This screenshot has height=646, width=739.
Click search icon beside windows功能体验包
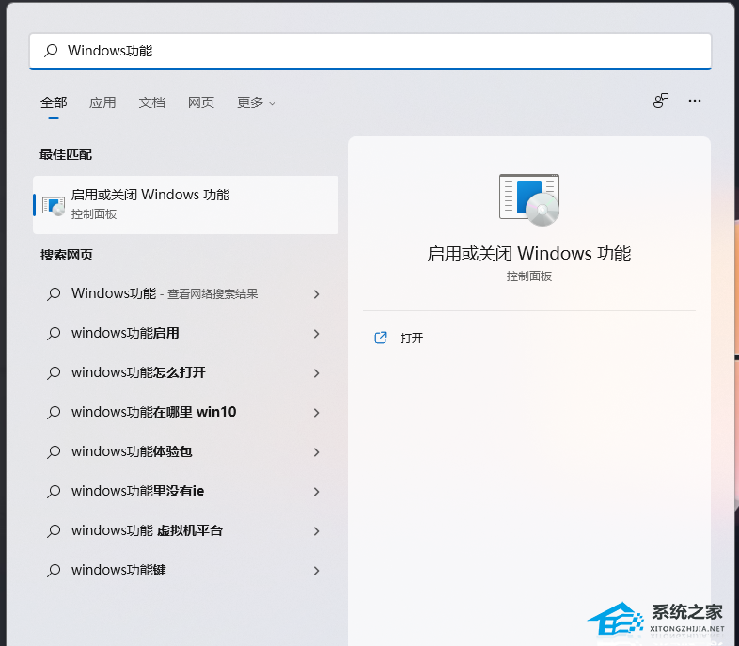(54, 452)
